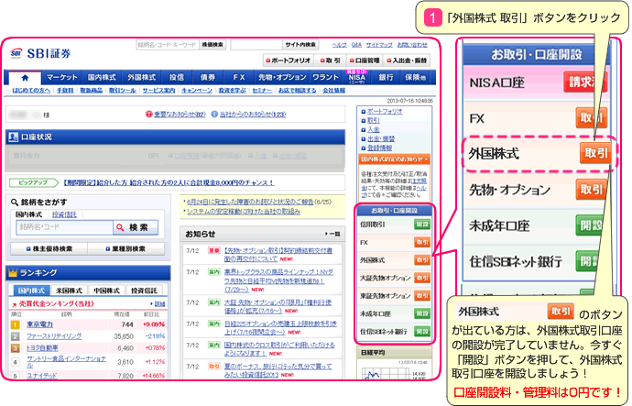
Task: Open the ポートフォリオ link in right sidebar
Action: (385, 111)
